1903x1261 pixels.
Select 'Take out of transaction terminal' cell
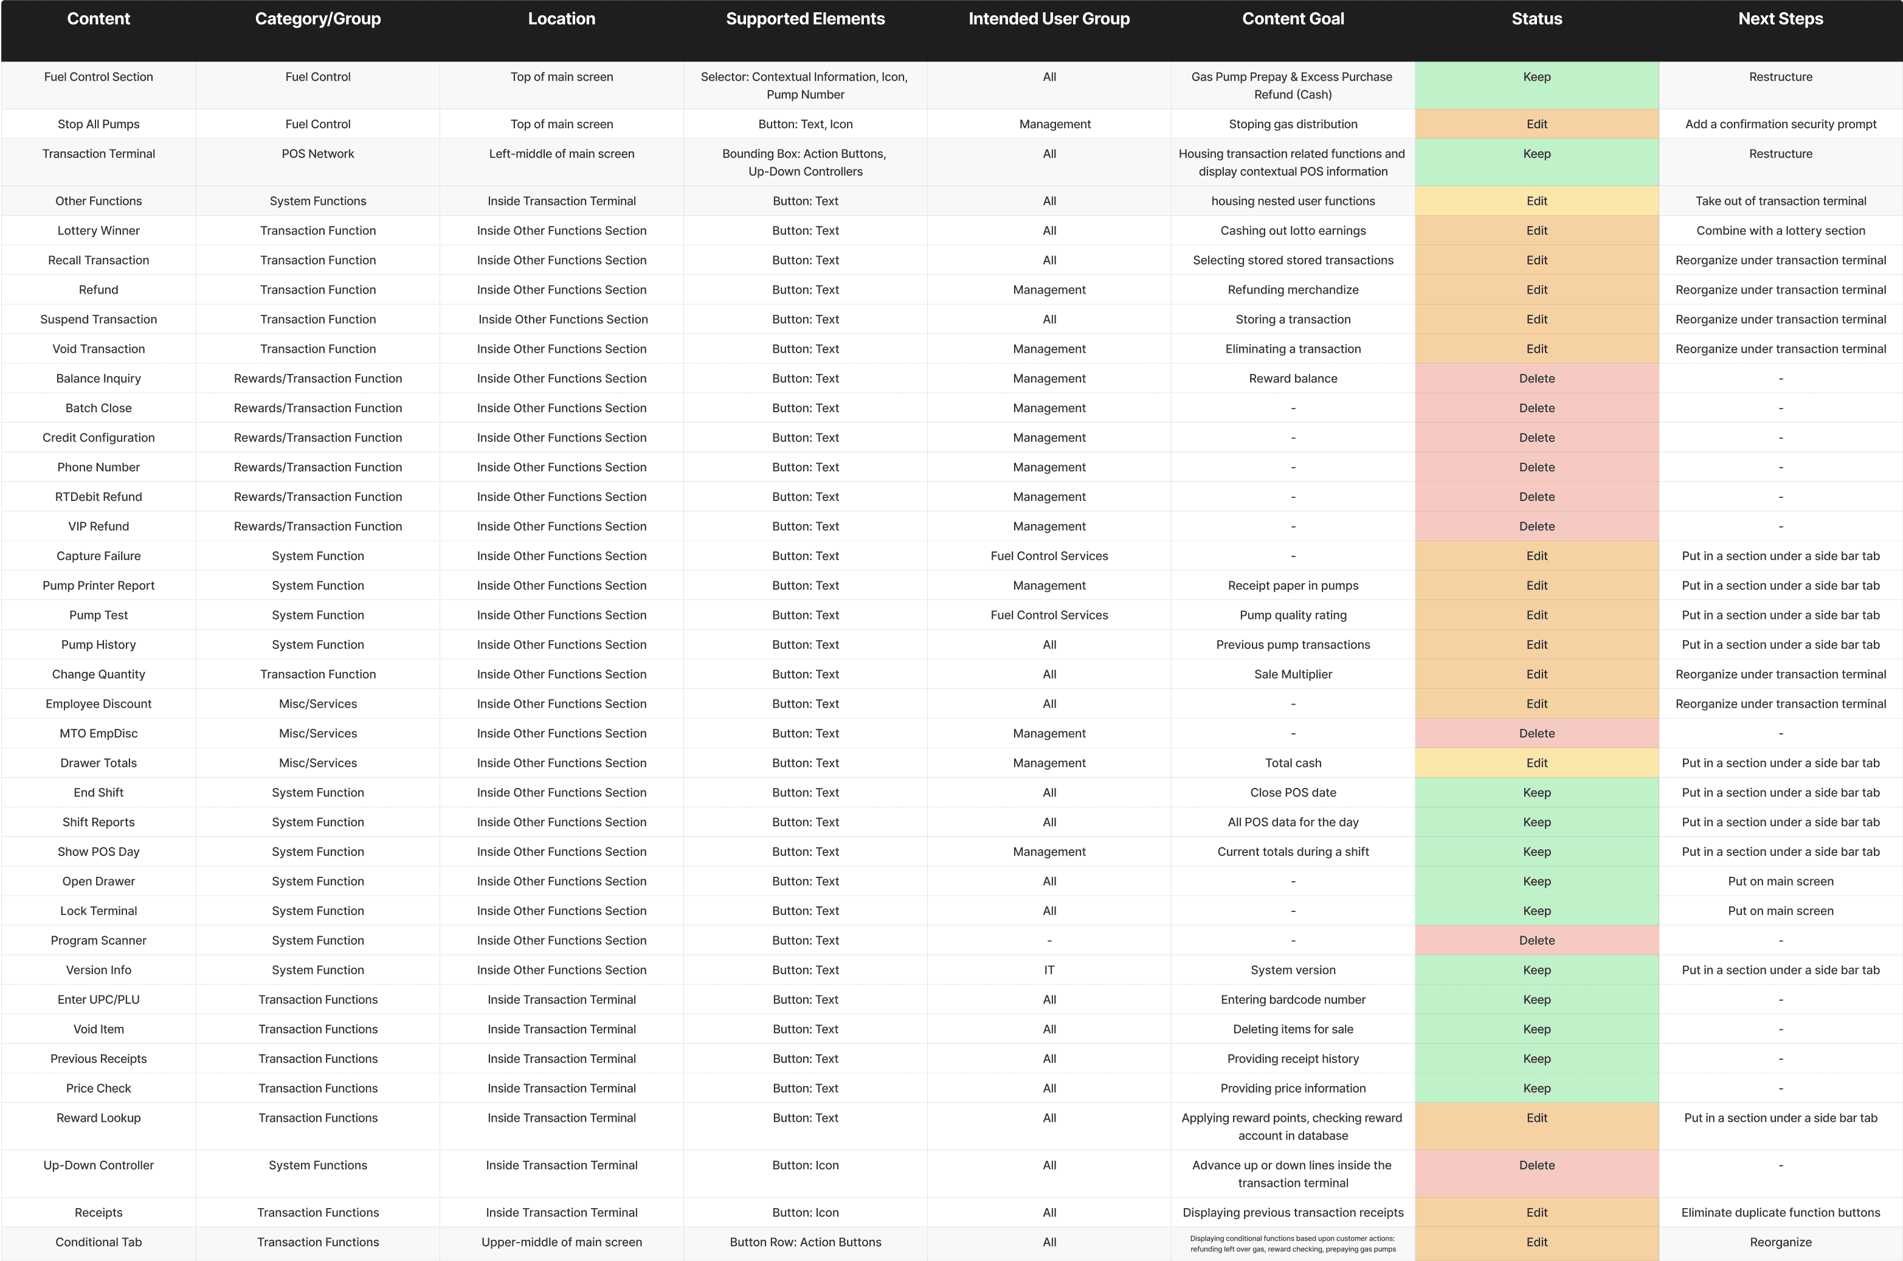point(1781,201)
